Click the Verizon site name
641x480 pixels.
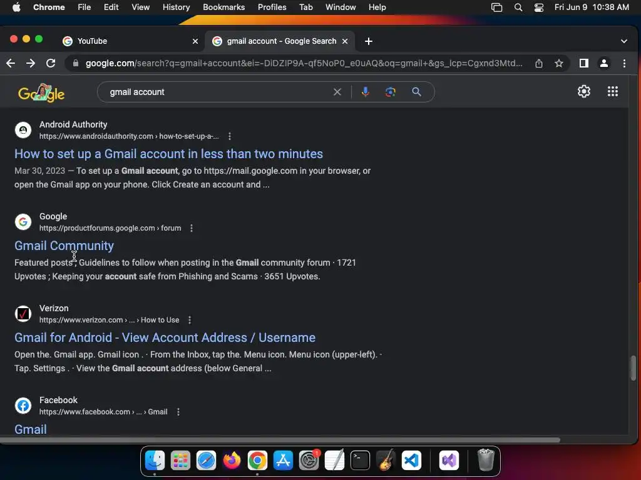54,308
